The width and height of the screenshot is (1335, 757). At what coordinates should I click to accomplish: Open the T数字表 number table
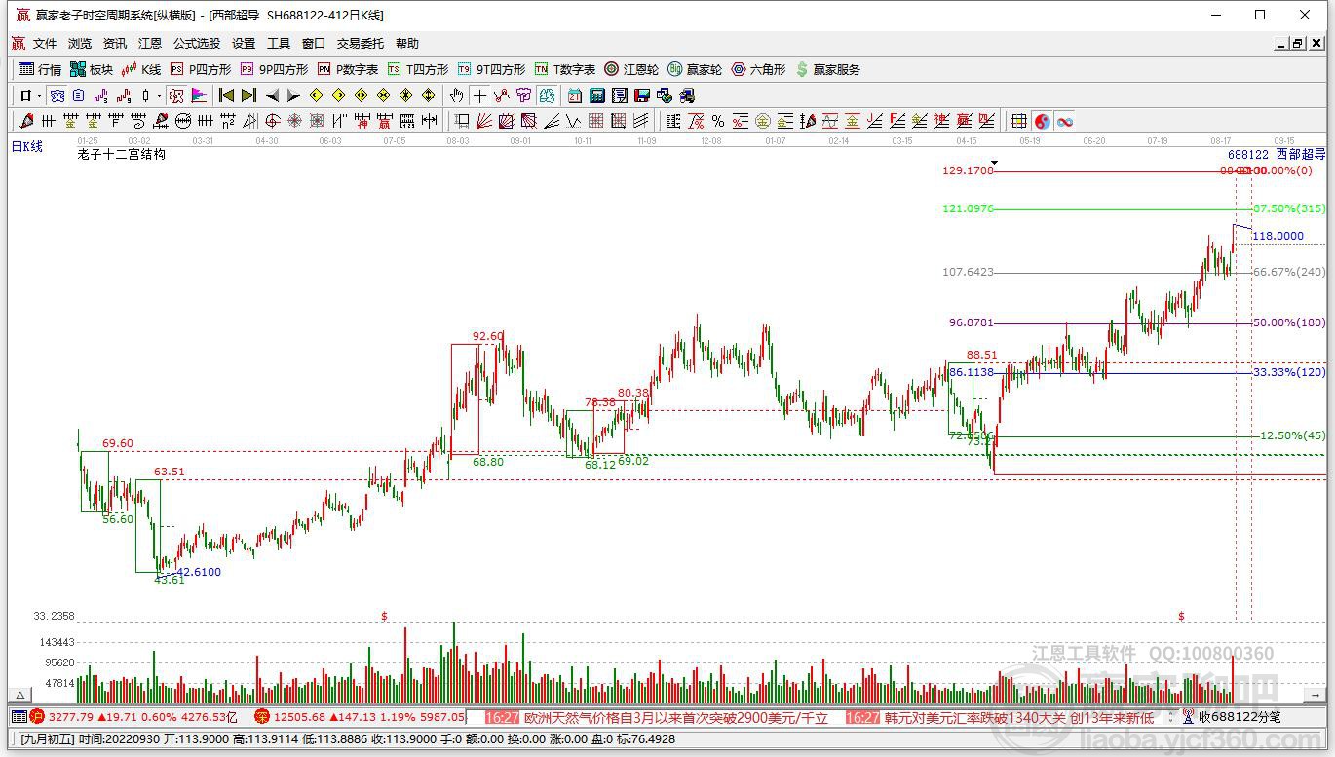tap(565, 69)
